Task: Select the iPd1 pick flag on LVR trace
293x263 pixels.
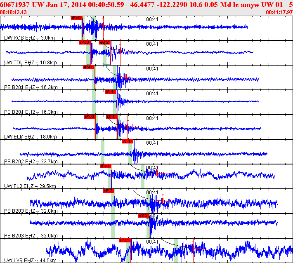Action: pyautogui.click(x=125, y=240)
